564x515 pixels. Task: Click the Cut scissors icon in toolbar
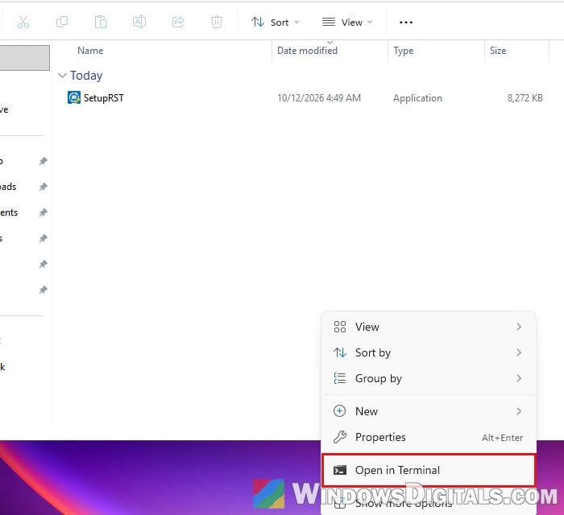point(23,22)
